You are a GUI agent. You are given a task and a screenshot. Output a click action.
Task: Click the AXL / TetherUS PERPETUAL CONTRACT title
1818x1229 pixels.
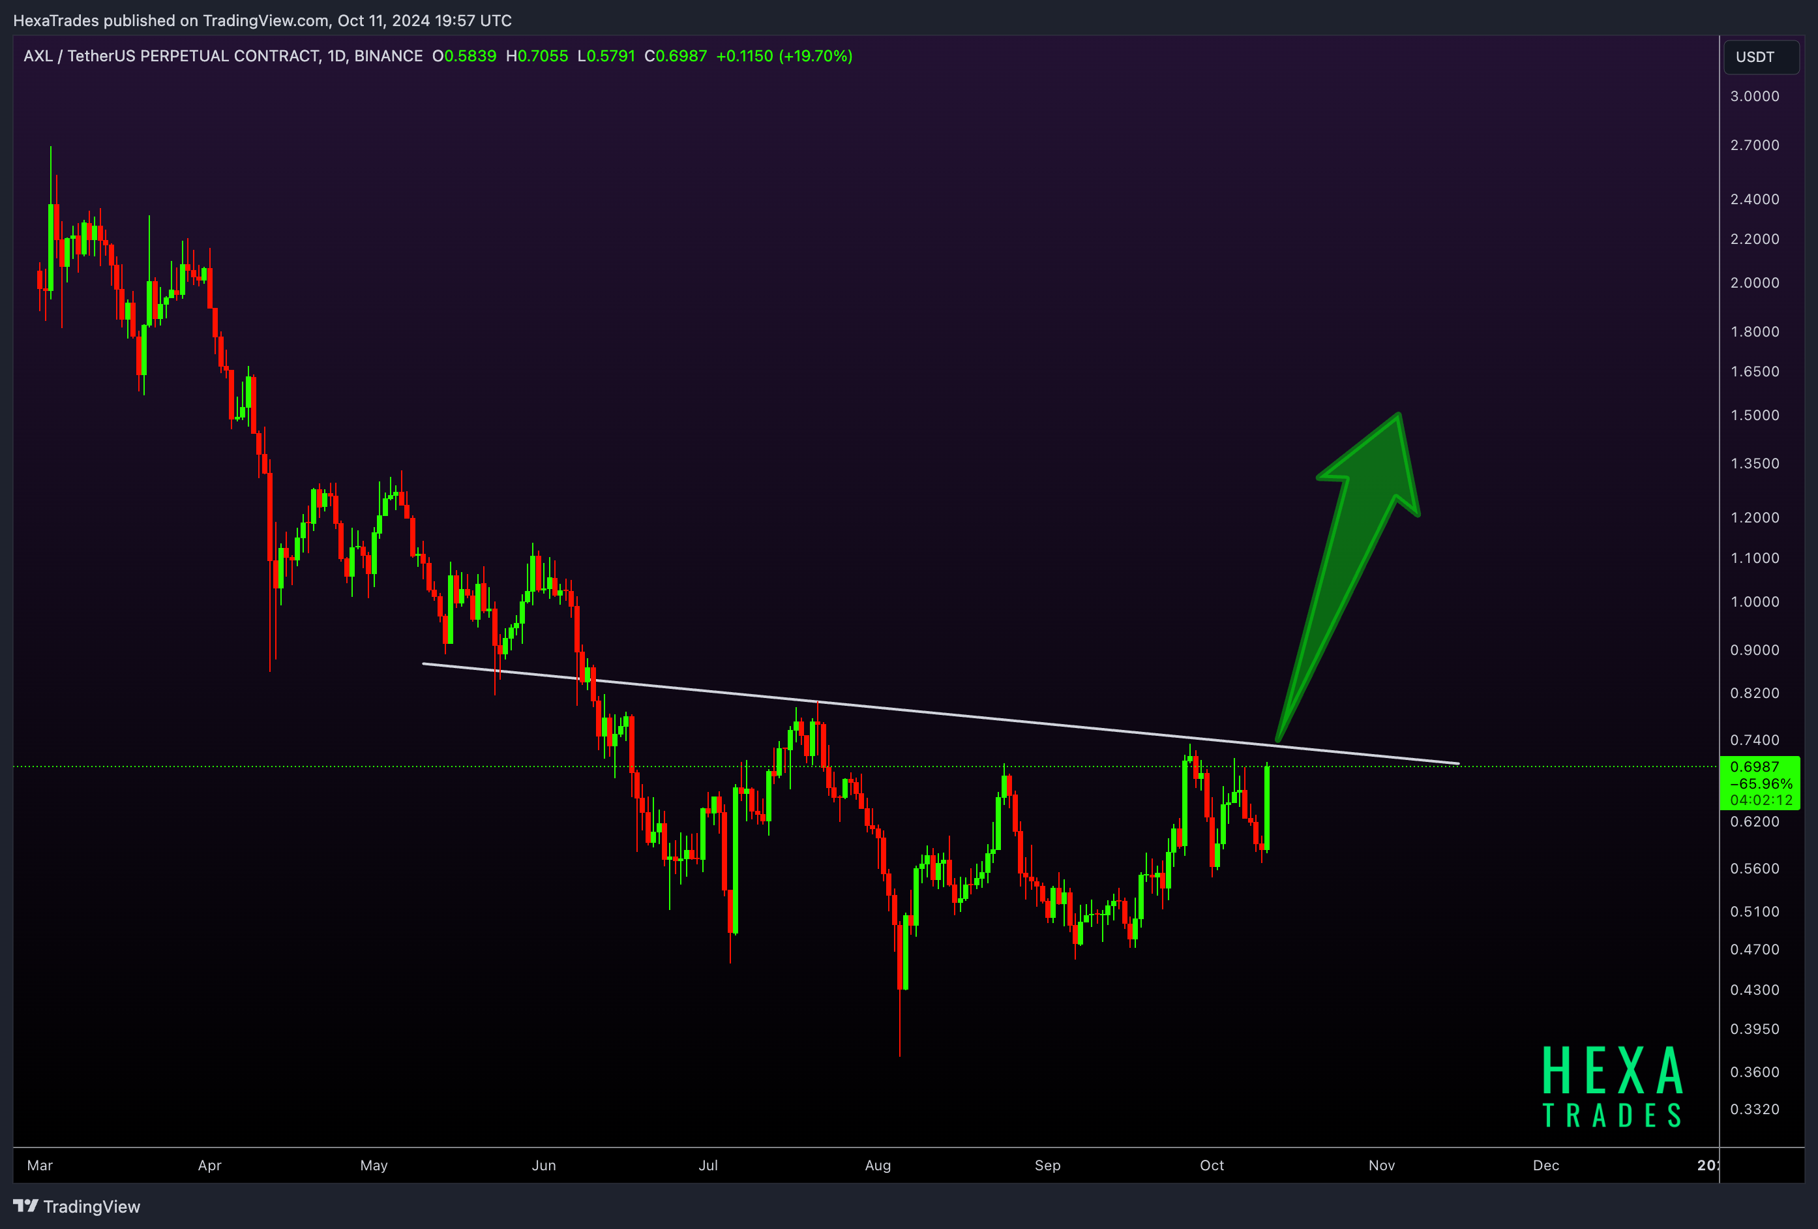coord(223,55)
